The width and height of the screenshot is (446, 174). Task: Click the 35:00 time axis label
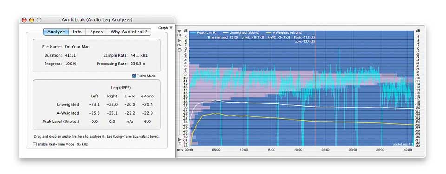pos(380,150)
